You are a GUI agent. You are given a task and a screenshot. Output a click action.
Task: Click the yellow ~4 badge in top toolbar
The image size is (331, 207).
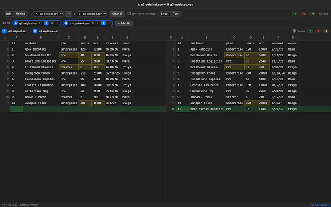click(x=312, y=14)
